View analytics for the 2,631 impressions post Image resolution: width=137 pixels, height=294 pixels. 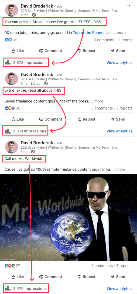pyautogui.click(x=119, y=131)
